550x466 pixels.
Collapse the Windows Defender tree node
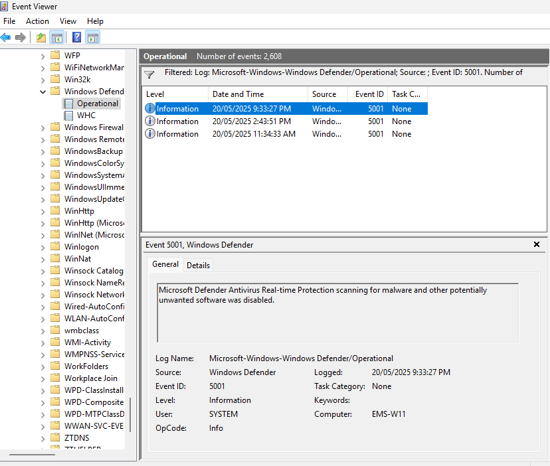pos(43,92)
